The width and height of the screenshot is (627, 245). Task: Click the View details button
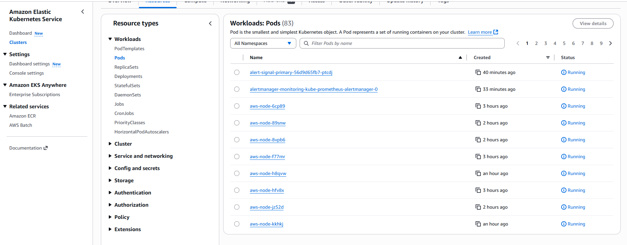[593, 23]
